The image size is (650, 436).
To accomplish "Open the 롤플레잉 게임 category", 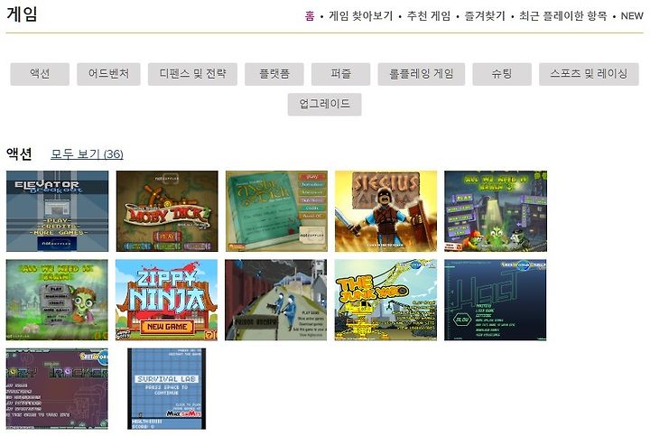I will pos(422,74).
